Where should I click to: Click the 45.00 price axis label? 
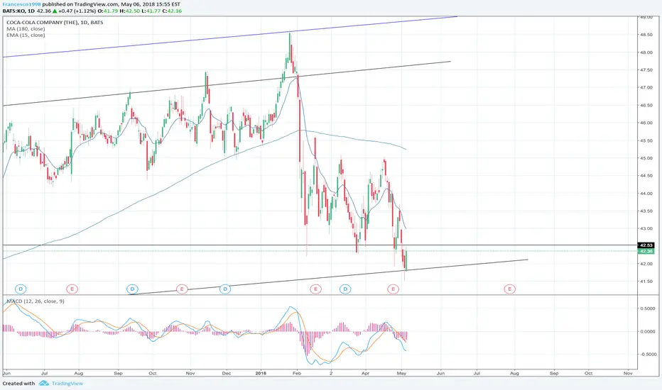point(646,158)
